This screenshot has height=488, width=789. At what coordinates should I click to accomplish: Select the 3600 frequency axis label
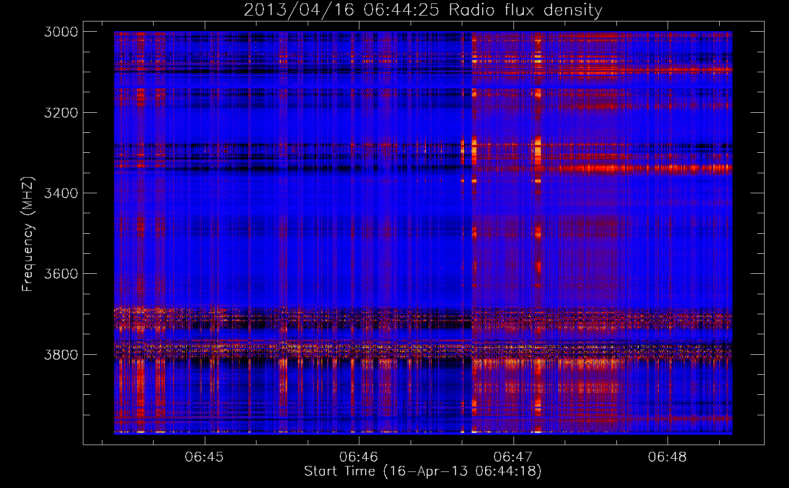pos(61,274)
